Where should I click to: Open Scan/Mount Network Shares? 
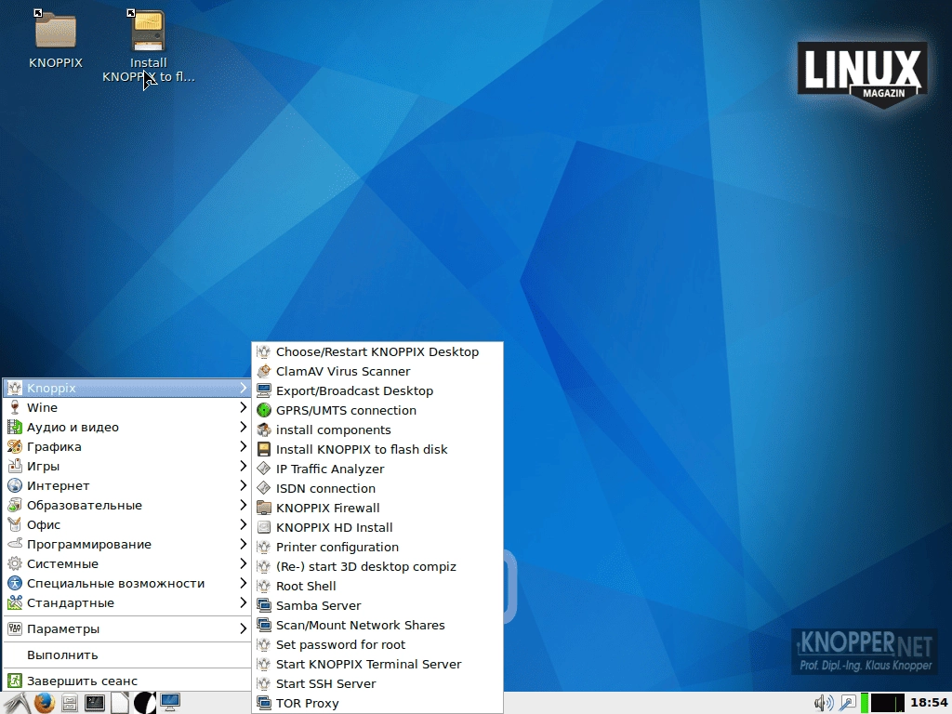(377, 626)
